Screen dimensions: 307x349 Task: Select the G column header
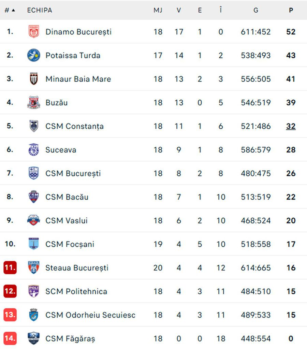[x=255, y=10]
